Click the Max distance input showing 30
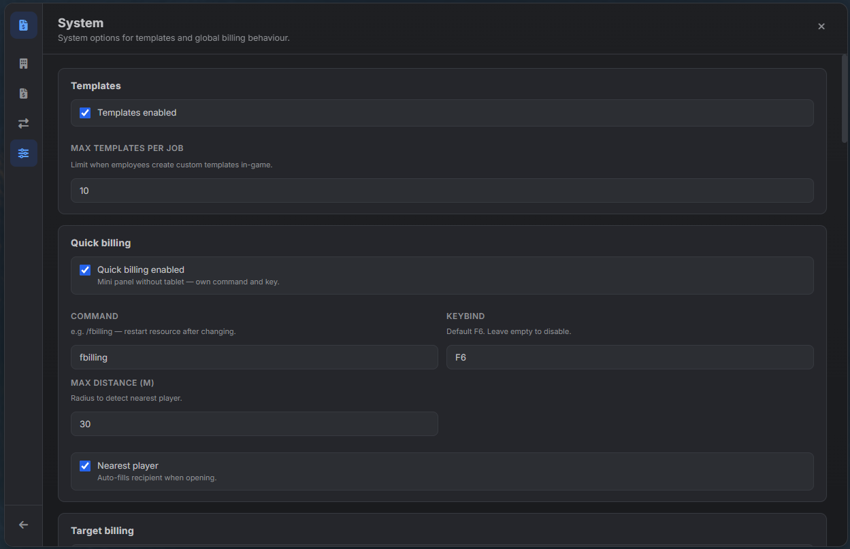The height and width of the screenshot is (549, 850). [x=255, y=424]
